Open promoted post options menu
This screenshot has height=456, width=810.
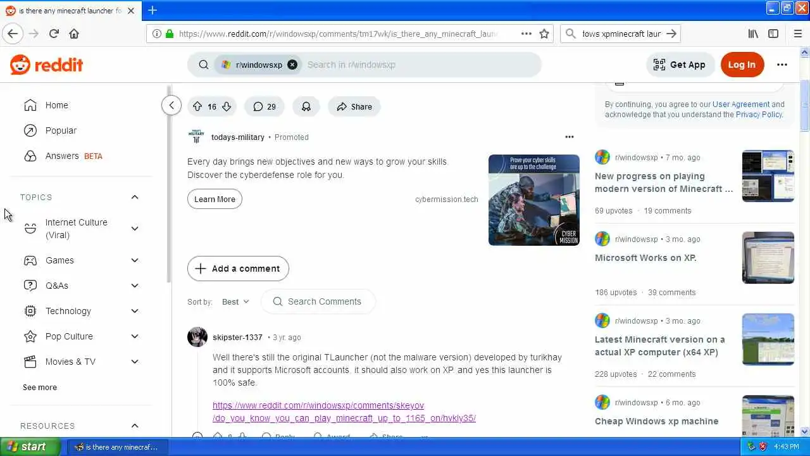(x=570, y=137)
